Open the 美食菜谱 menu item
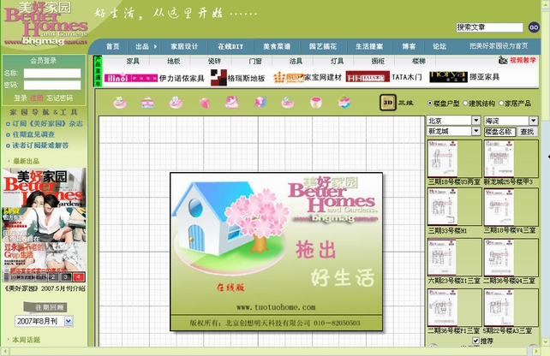The height and width of the screenshot is (356, 550). (277, 46)
